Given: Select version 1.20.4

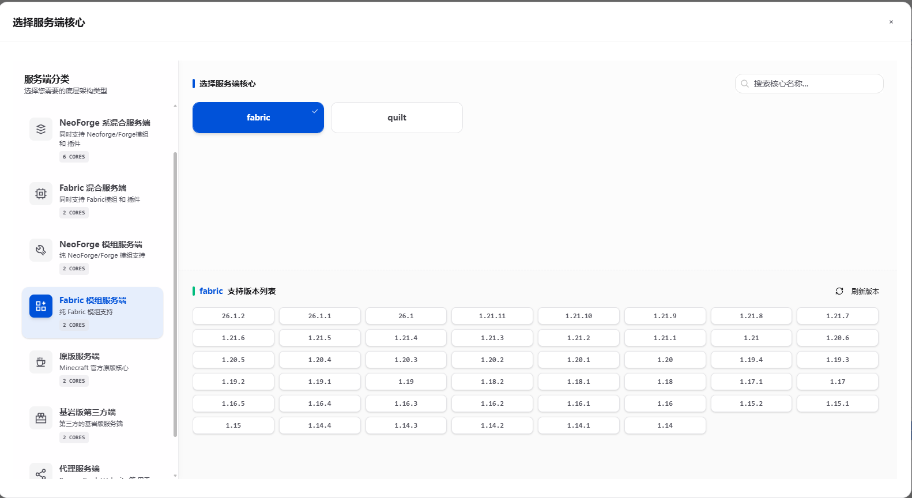Looking at the screenshot, I should [320, 360].
